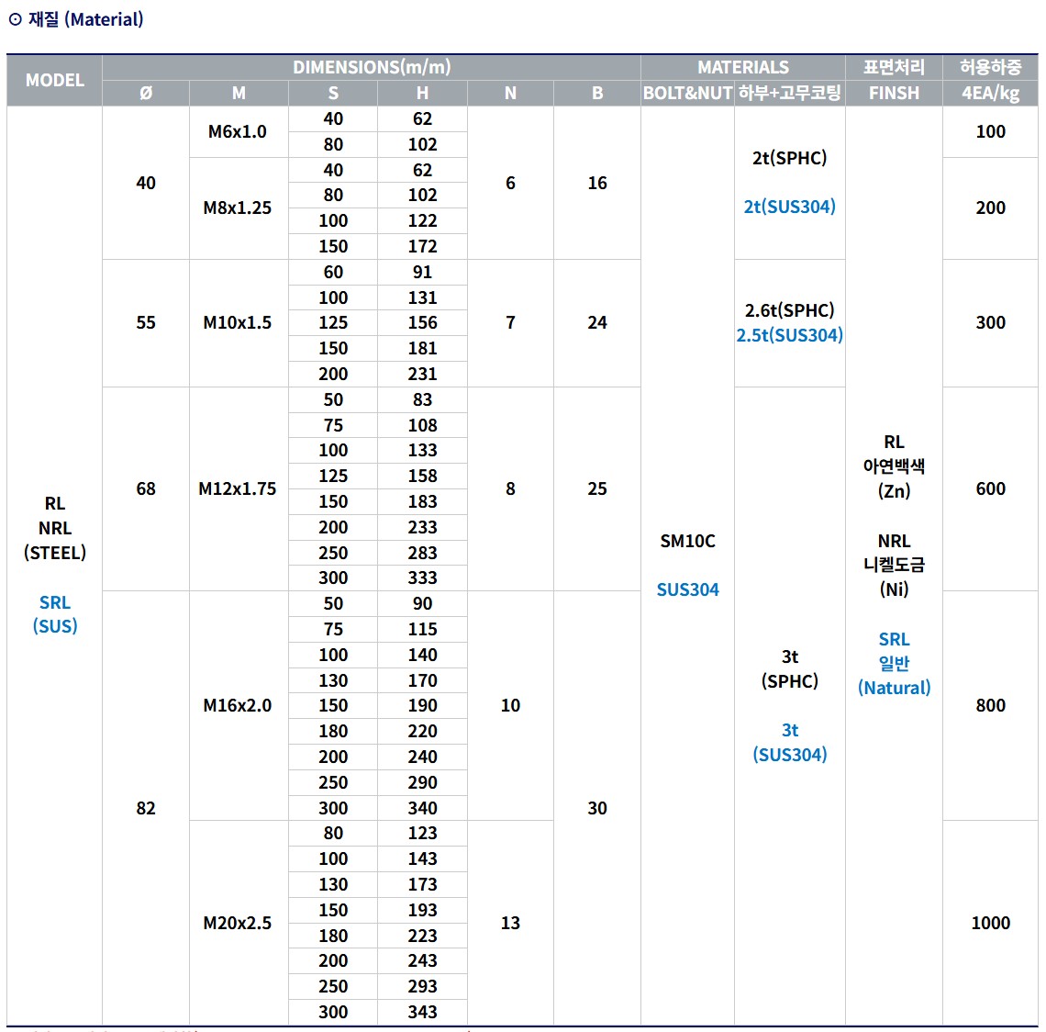
Task: Select the 허용하중 load header
Action: tap(990, 67)
